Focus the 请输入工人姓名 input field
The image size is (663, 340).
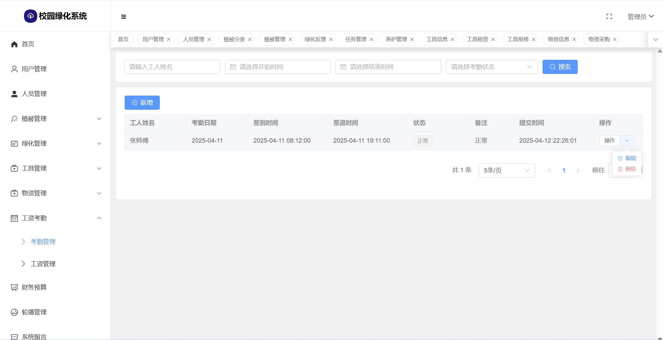pos(172,67)
